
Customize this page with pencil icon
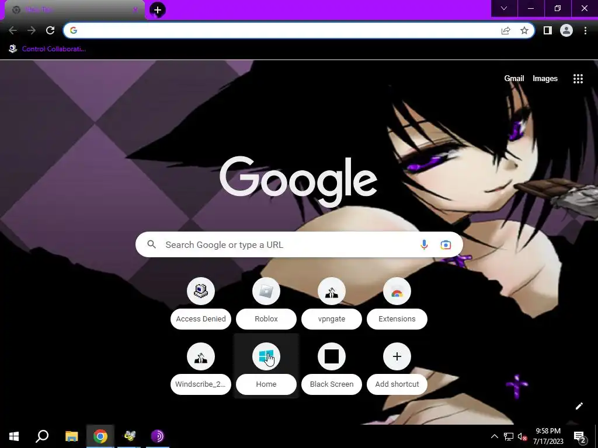pyautogui.click(x=579, y=406)
